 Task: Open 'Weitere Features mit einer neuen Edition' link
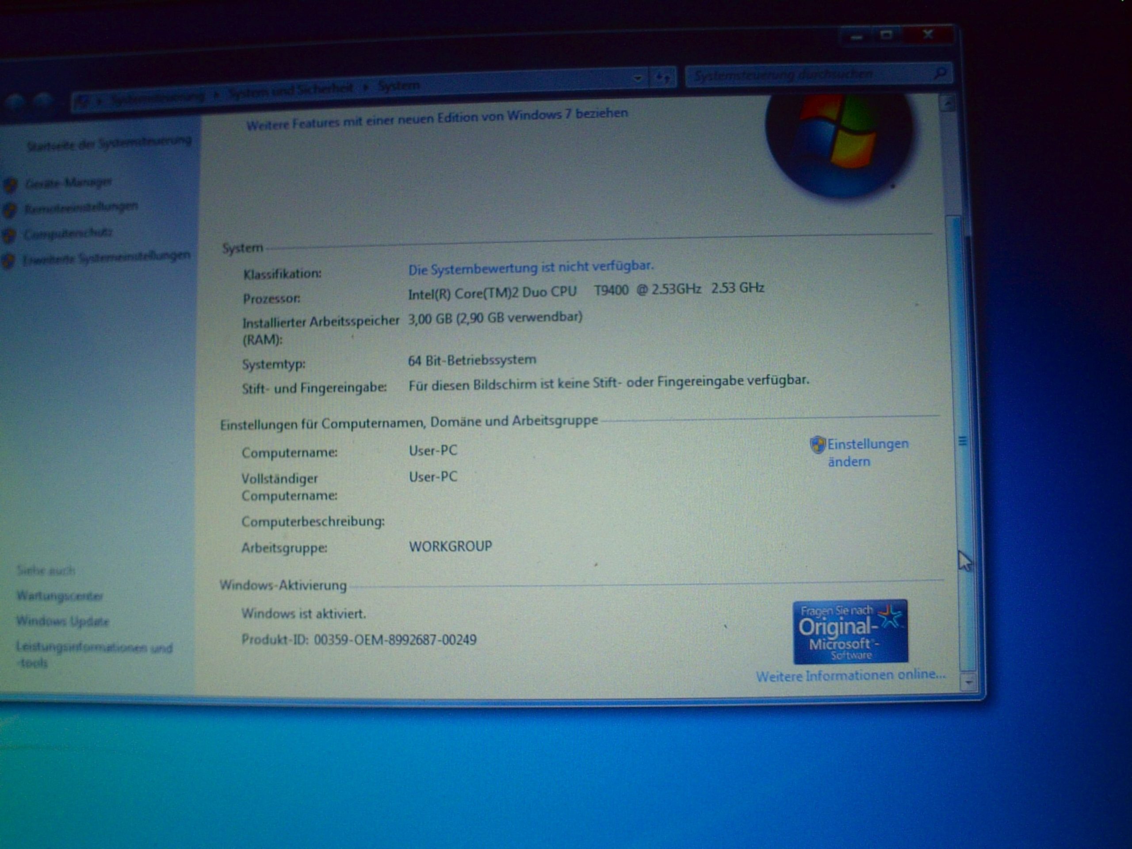pyautogui.click(x=437, y=119)
